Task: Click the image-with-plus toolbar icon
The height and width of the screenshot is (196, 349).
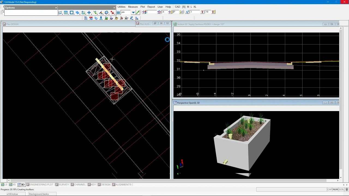Action: [83, 13]
